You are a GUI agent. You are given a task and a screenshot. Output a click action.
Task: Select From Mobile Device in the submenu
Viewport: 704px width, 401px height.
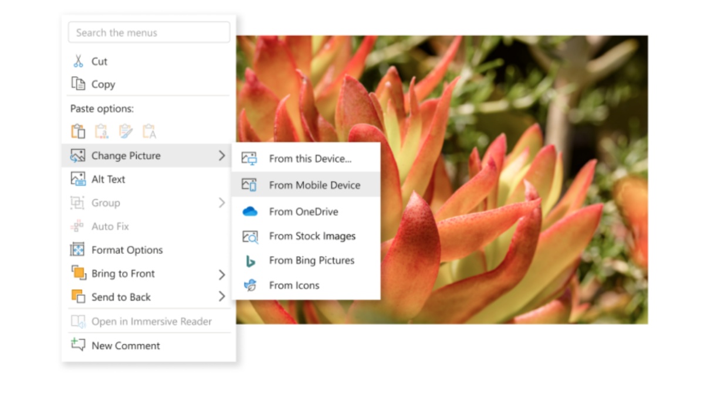click(315, 185)
